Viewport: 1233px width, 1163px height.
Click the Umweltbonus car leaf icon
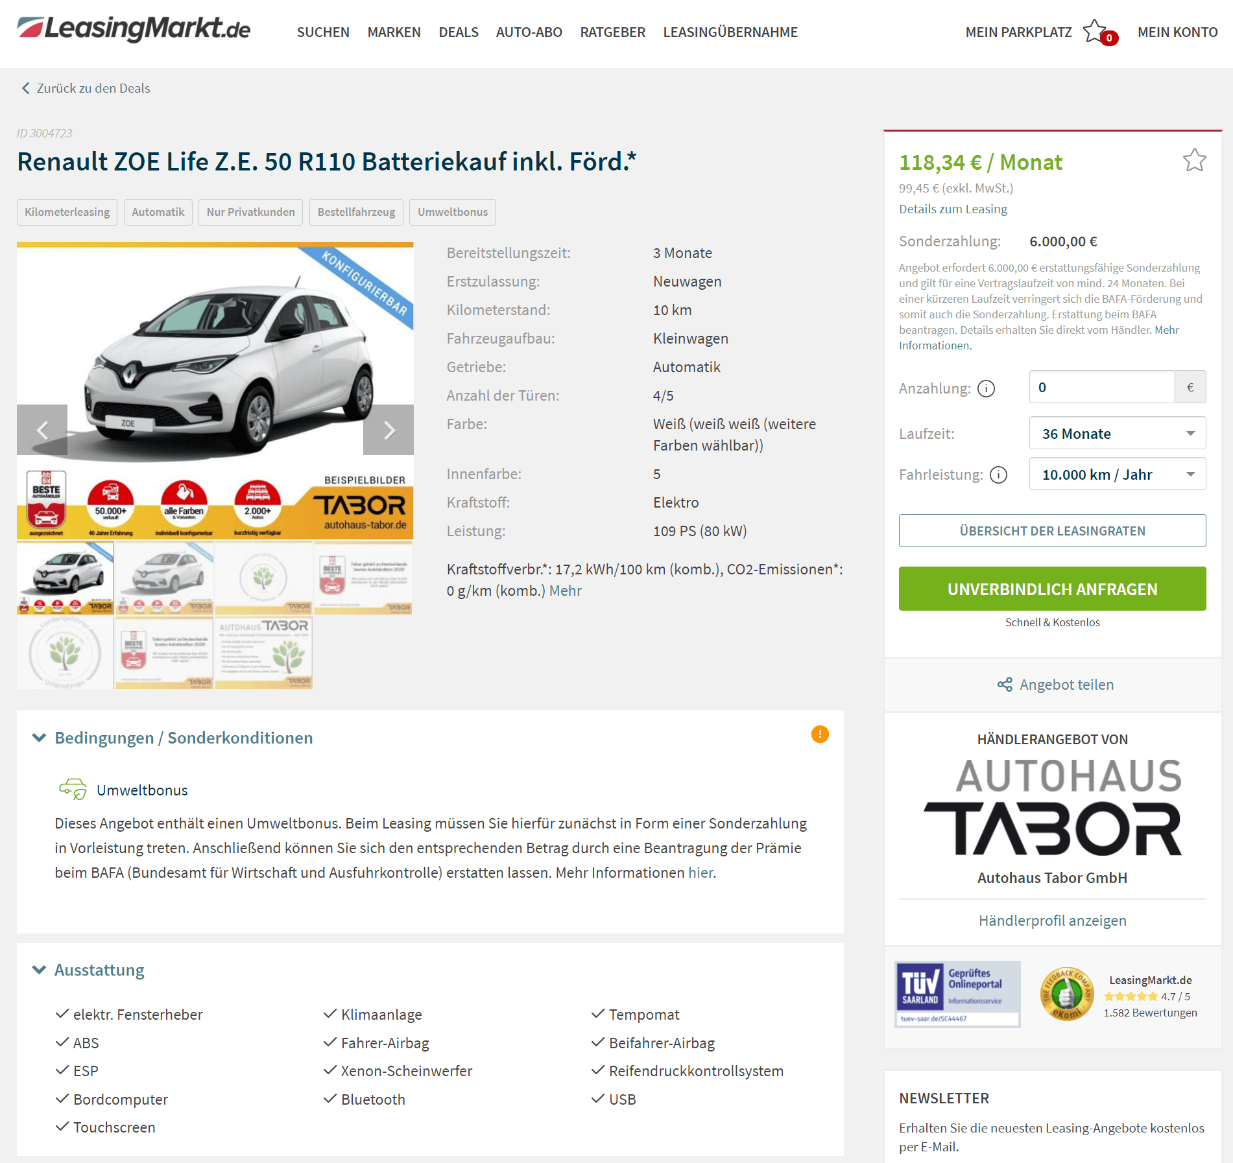click(x=73, y=789)
